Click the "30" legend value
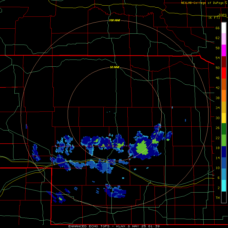The image size is (228, 228). (x=218, y=118)
